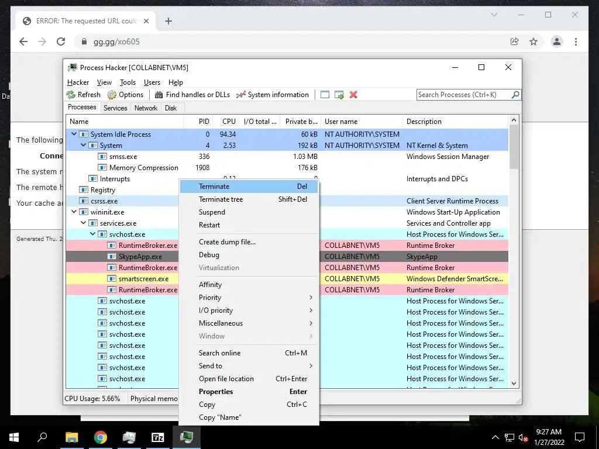Select Terminate in context menu
599x449 pixels.
click(249, 186)
